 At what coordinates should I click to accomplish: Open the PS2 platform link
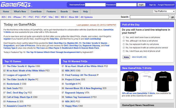coord(31,17)
